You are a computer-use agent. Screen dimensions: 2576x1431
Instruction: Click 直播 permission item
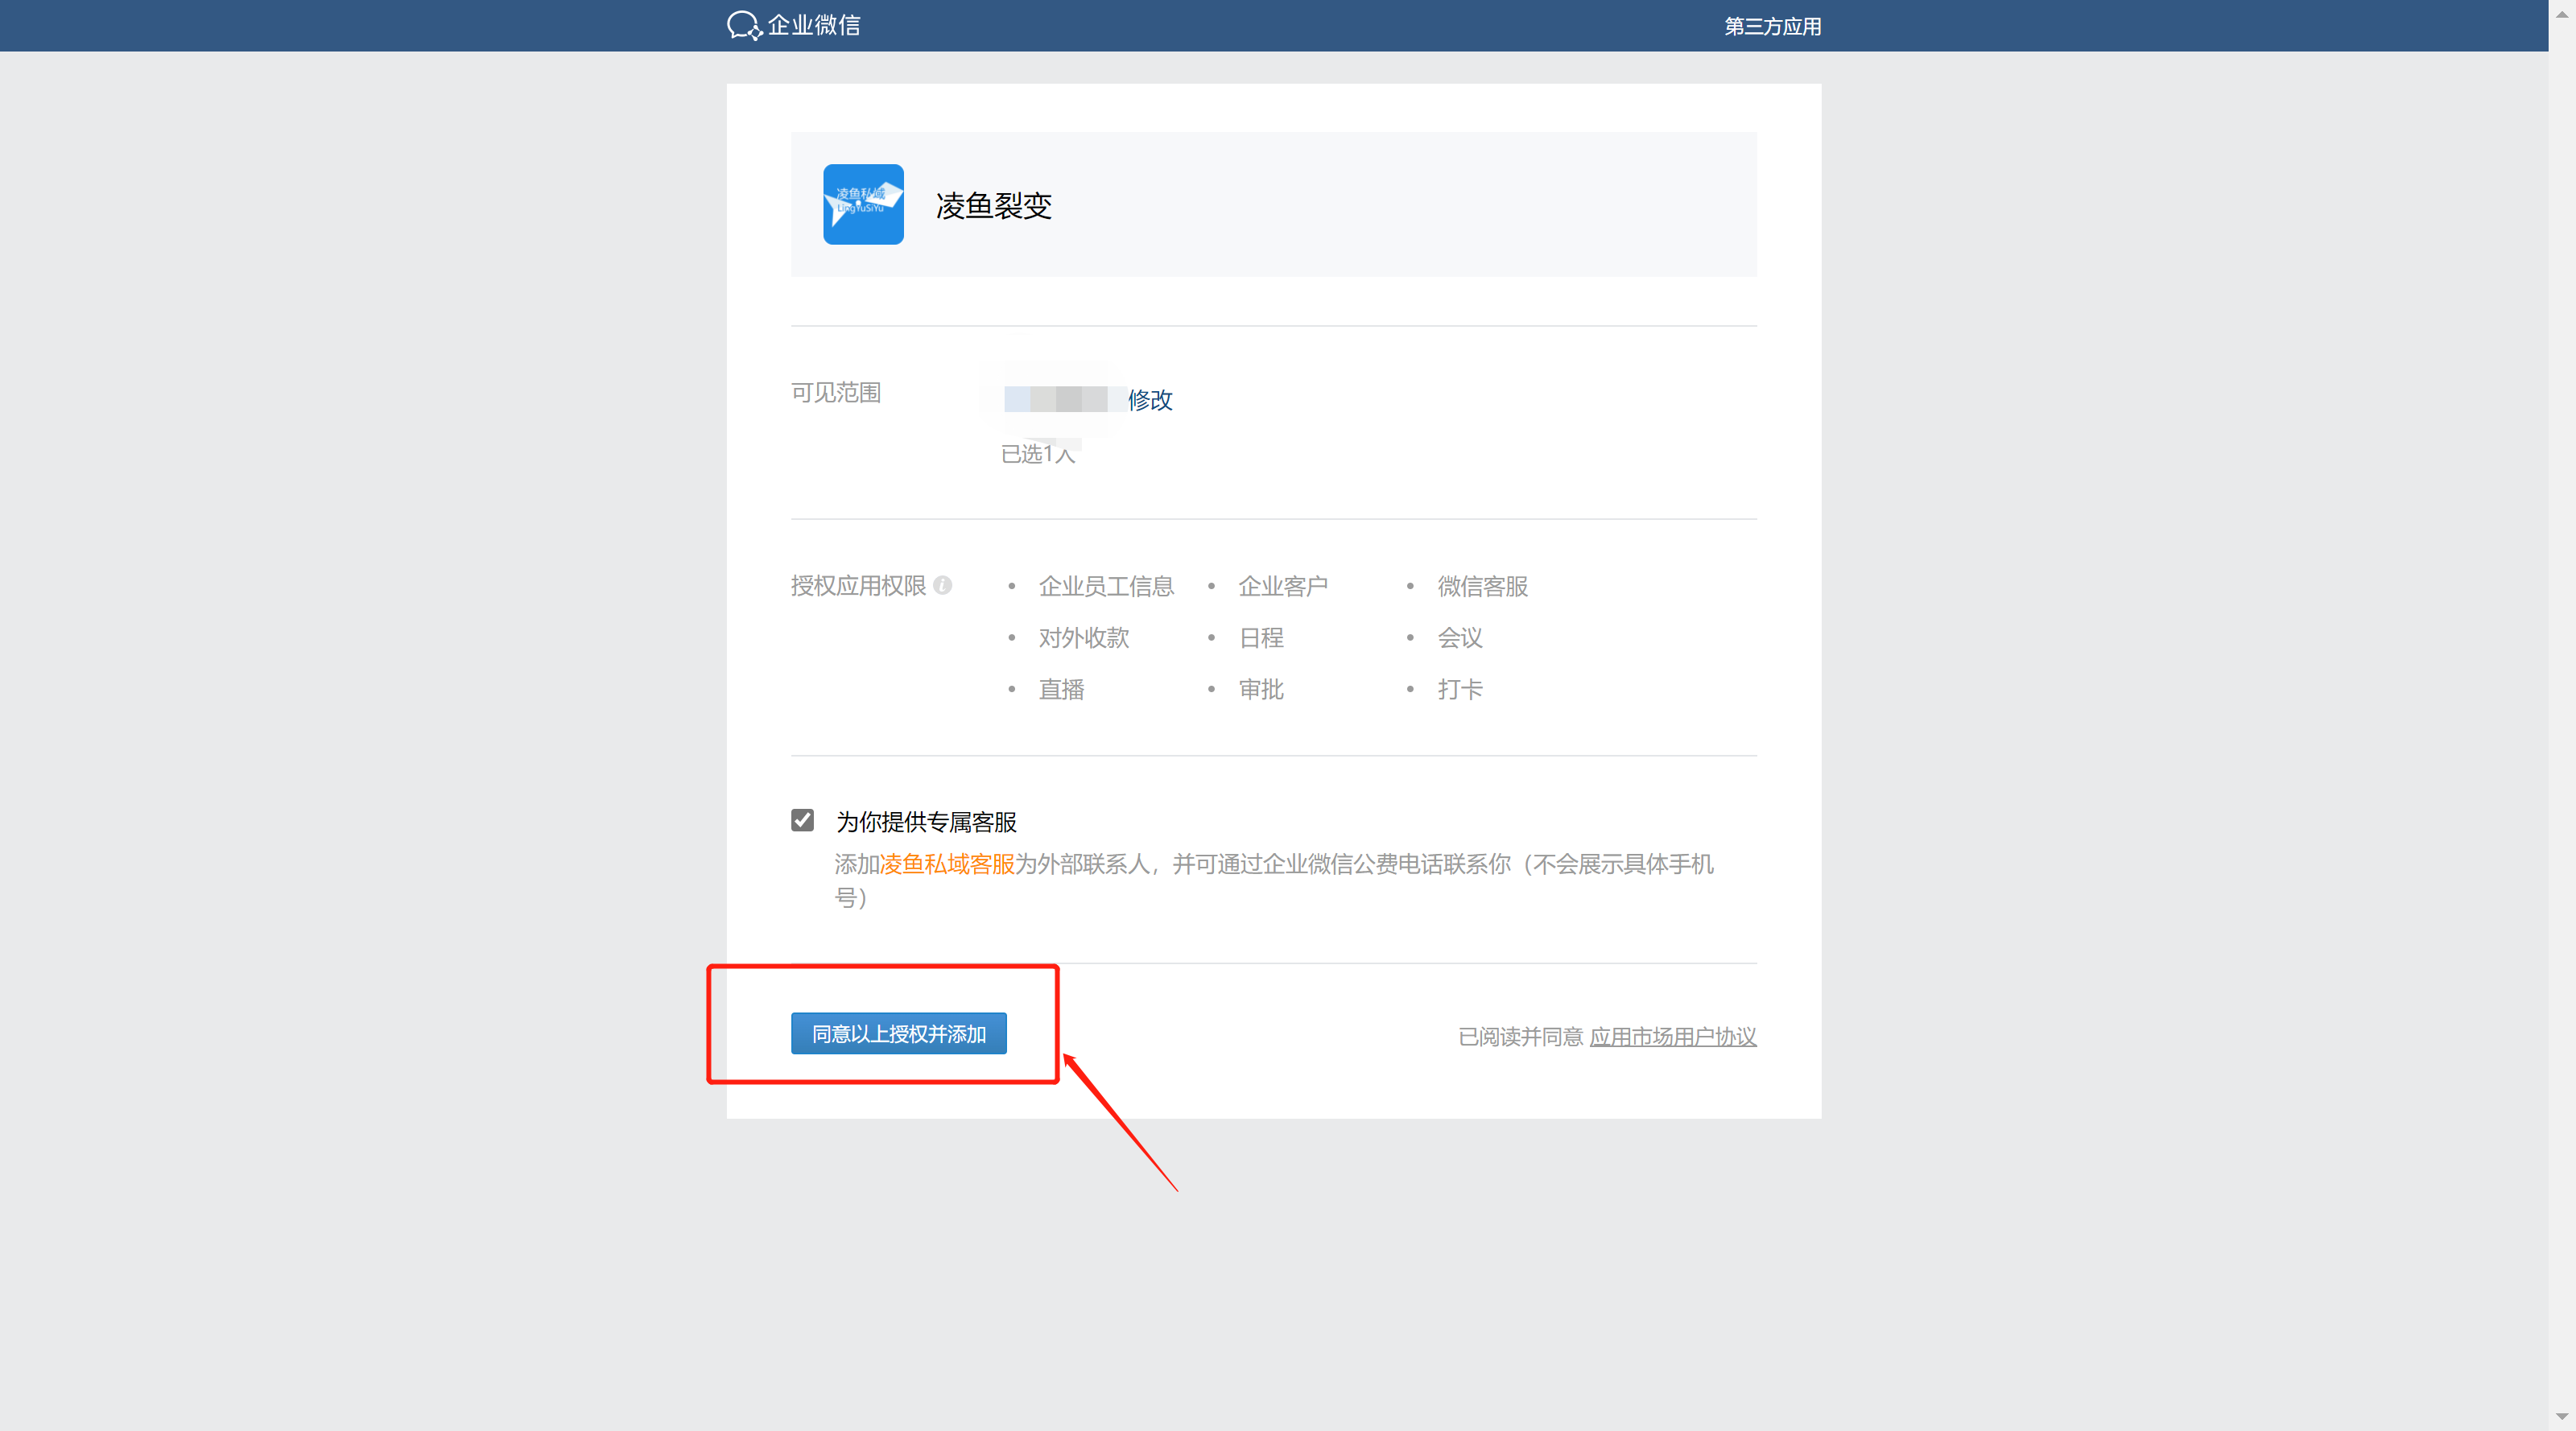click(1061, 689)
